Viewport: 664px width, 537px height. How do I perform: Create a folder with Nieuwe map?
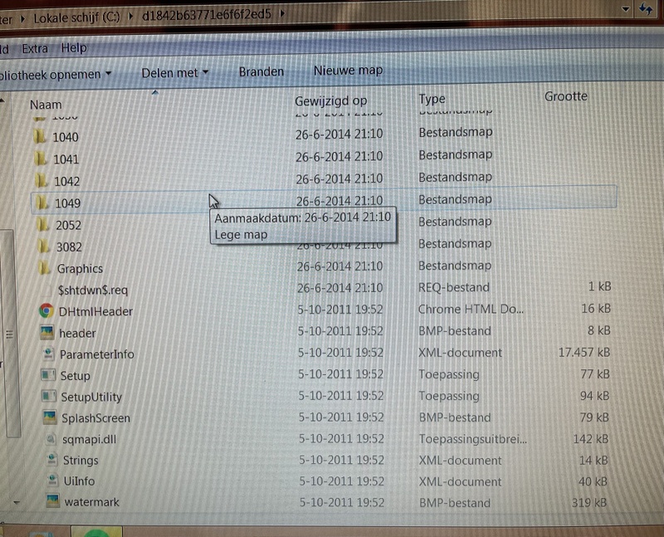coord(348,70)
